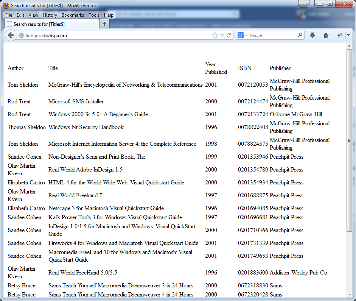Click 'Windows 2000 Iis 5.0 : A Beginner's Guide'

coord(98,114)
